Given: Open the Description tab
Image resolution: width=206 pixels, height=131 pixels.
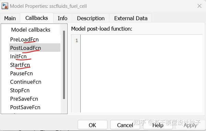Looking at the screenshot, I should point(91,18).
